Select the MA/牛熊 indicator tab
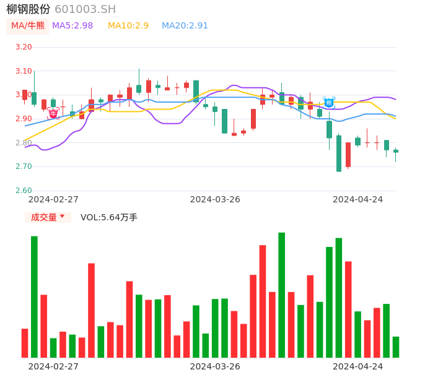This screenshot has height=375, width=425. tap(28, 26)
